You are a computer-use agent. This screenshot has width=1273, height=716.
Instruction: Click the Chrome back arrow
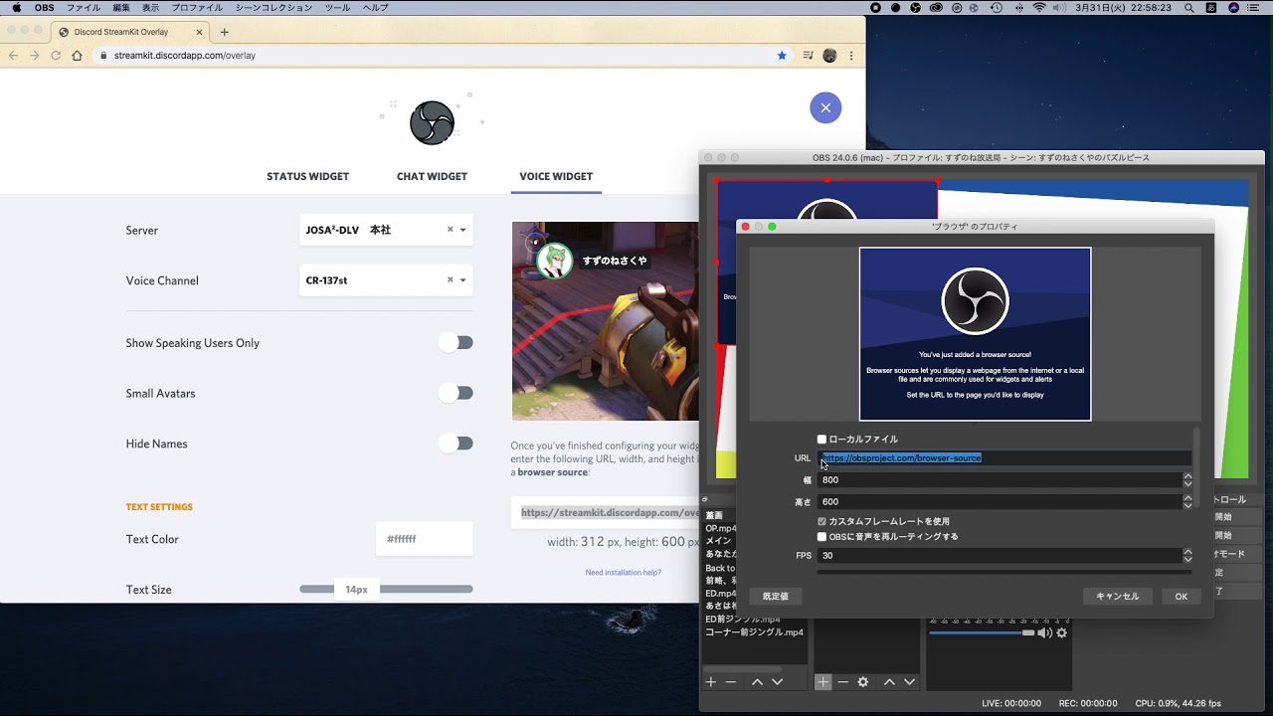tap(13, 56)
